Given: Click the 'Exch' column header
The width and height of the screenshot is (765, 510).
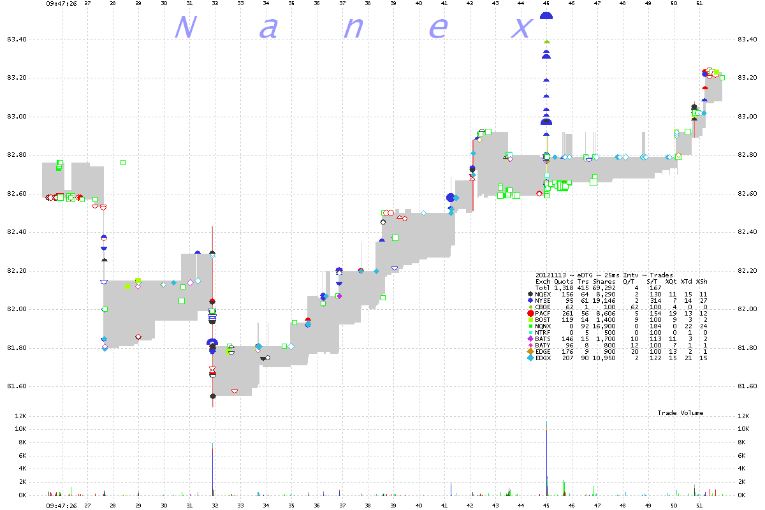Looking at the screenshot, I should (x=543, y=281).
